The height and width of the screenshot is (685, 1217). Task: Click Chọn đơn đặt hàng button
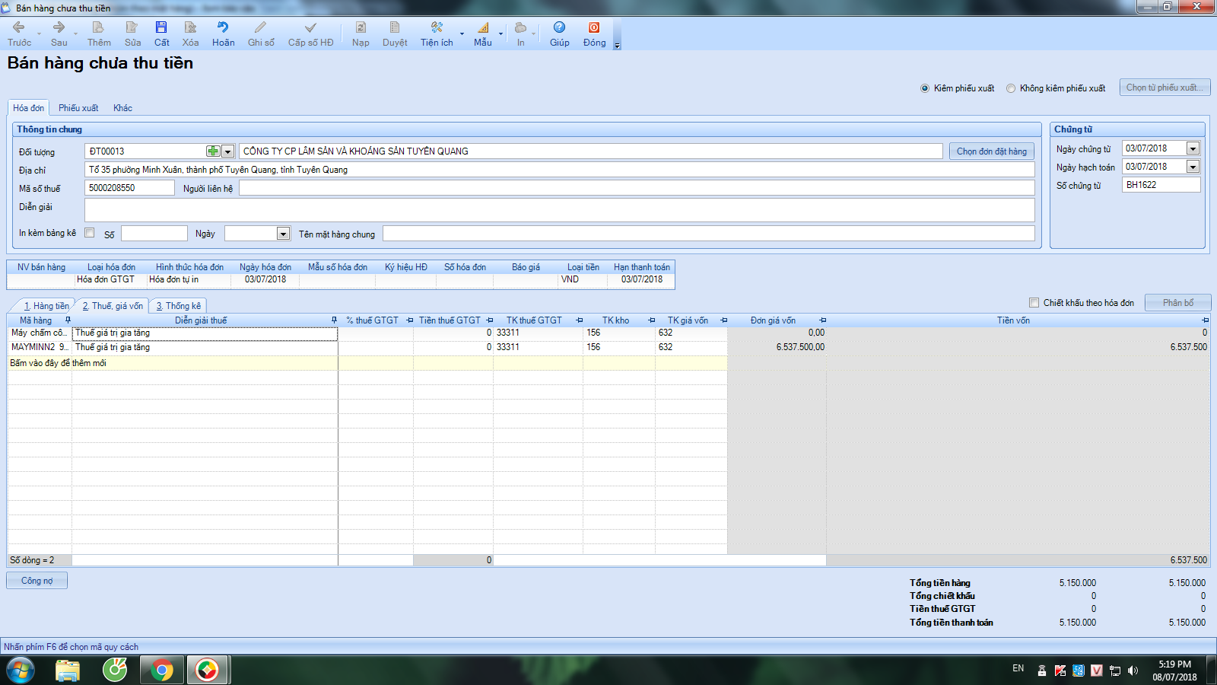(991, 151)
